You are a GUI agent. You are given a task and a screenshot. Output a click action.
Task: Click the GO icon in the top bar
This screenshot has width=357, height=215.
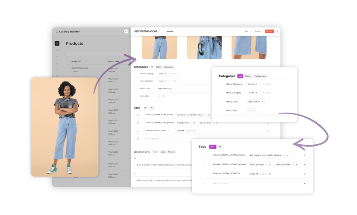[x=246, y=31]
